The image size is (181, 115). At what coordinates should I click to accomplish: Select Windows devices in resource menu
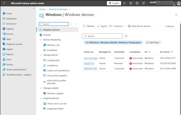[x=57, y=30]
